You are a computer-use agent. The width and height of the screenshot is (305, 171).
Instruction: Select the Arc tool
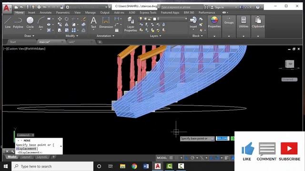41,22
